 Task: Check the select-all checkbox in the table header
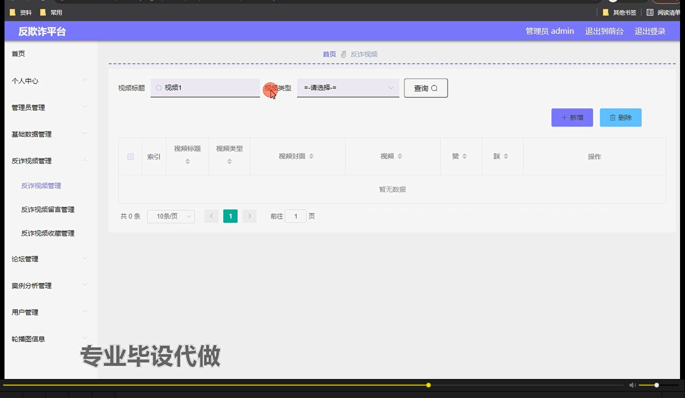click(x=130, y=156)
